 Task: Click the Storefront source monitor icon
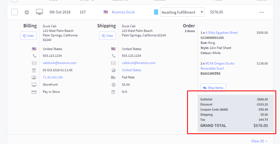tap(34, 85)
